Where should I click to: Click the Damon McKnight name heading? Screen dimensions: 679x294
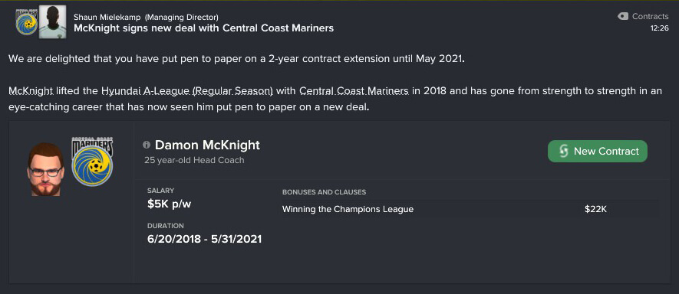pyautogui.click(x=207, y=145)
